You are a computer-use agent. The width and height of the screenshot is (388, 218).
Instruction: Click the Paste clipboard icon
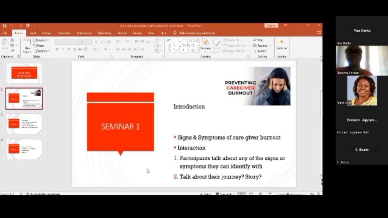[5, 44]
